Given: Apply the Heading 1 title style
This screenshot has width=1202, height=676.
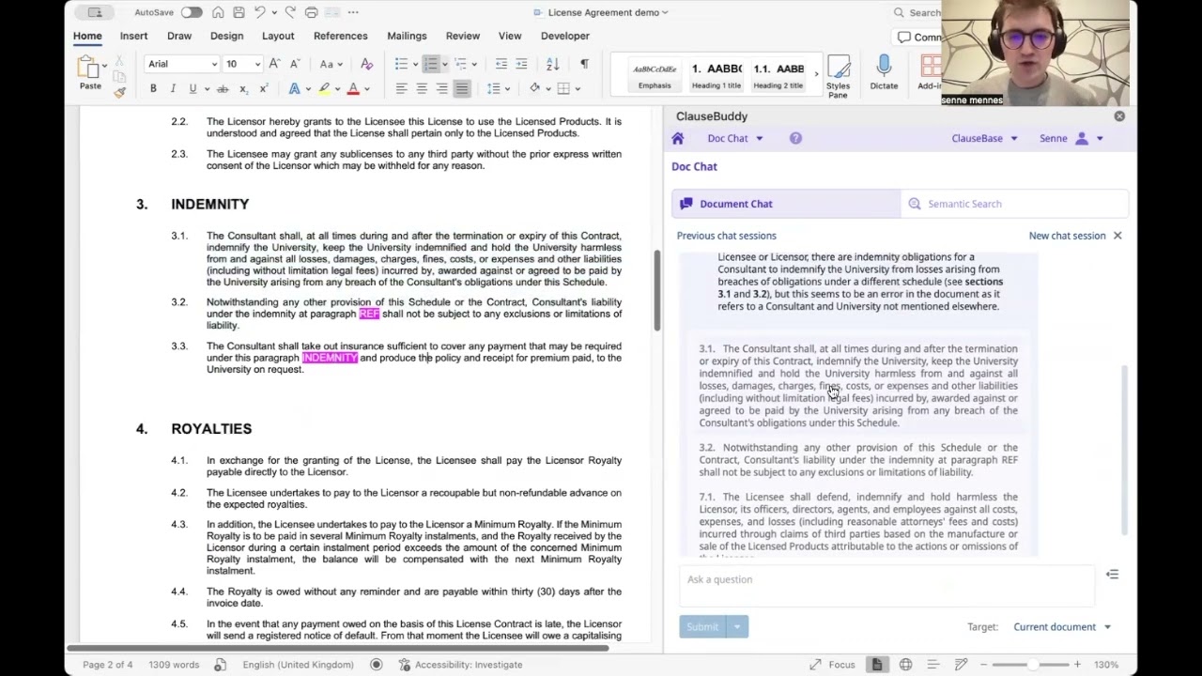Looking at the screenshot, I should (x=717, y=75).
